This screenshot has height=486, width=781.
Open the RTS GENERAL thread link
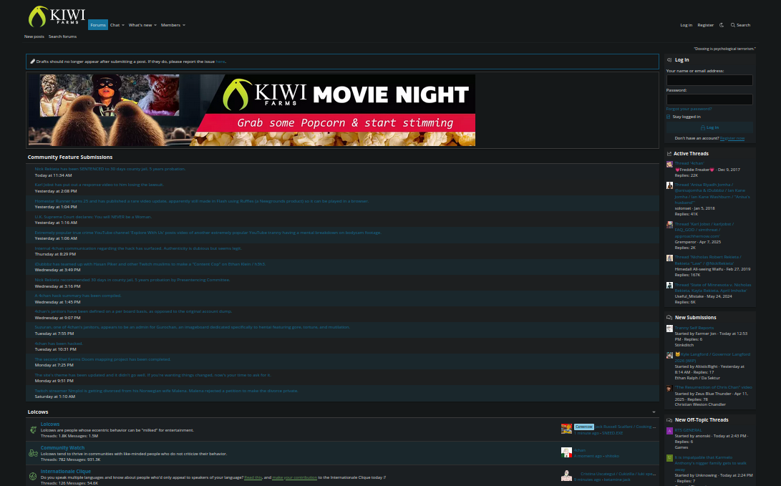[689, 429]
